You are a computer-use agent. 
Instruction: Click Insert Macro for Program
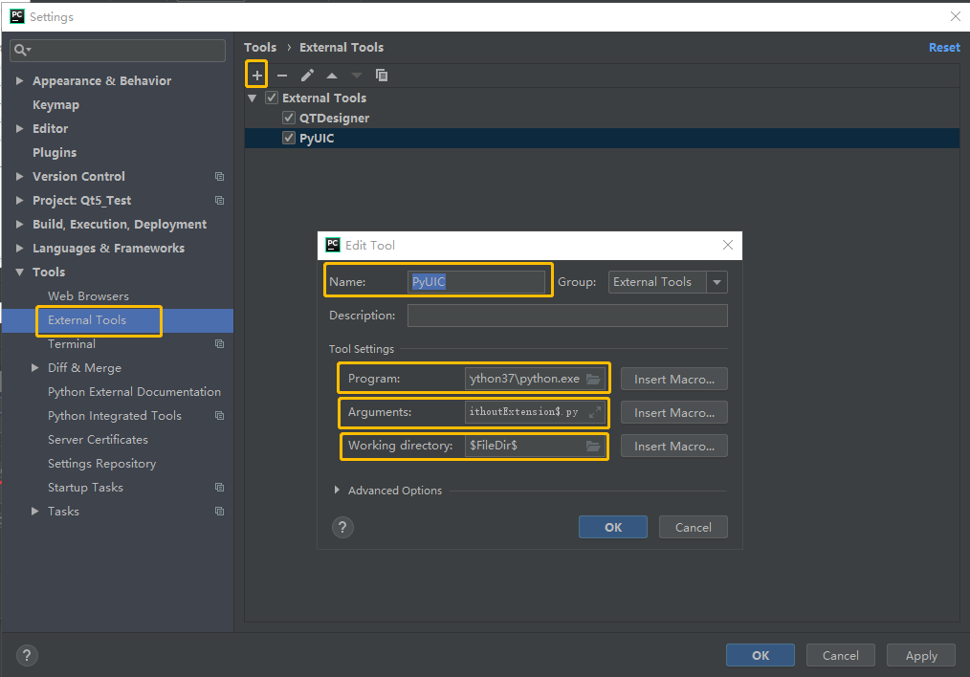(x=674, y=379)
